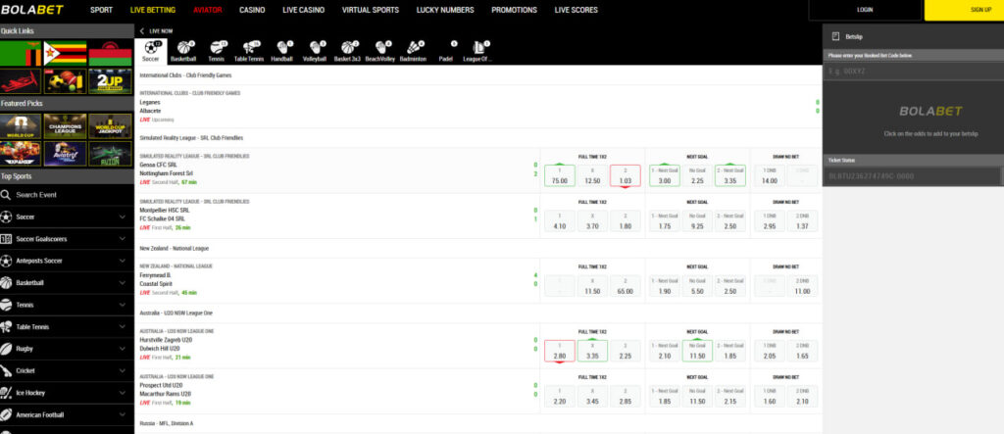Expand Anteposts Soccer chevron
The image size is (1004, 434).
pyautogui.click(x=123, y=261)
